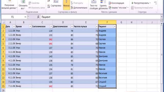Click the diastolic value 86 in row 4
The width and height of the screenshot is (164, 92).
coord(63,39)
